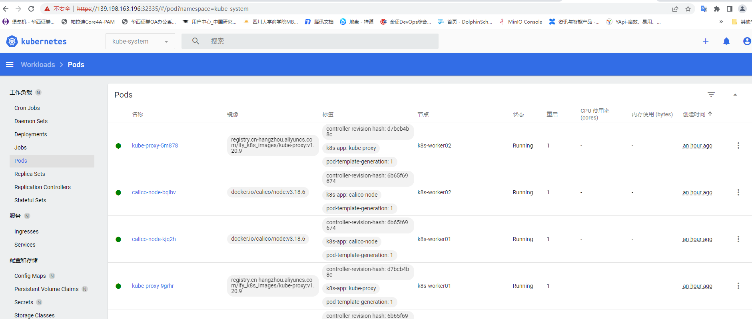
Task: Open pod calico-node-bqlbv link
Action: click(x=154, y=192)
